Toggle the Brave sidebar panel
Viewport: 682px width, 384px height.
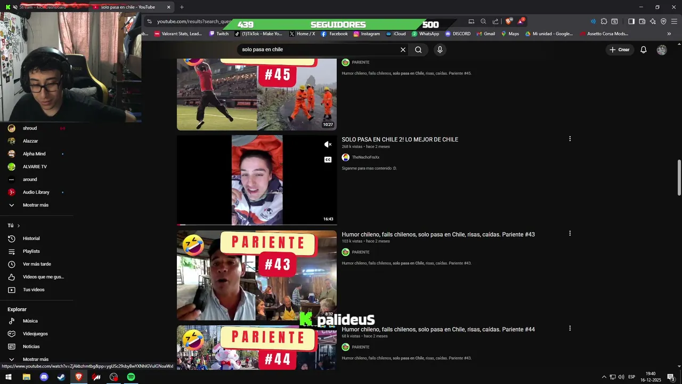click(x=631, y=21)
